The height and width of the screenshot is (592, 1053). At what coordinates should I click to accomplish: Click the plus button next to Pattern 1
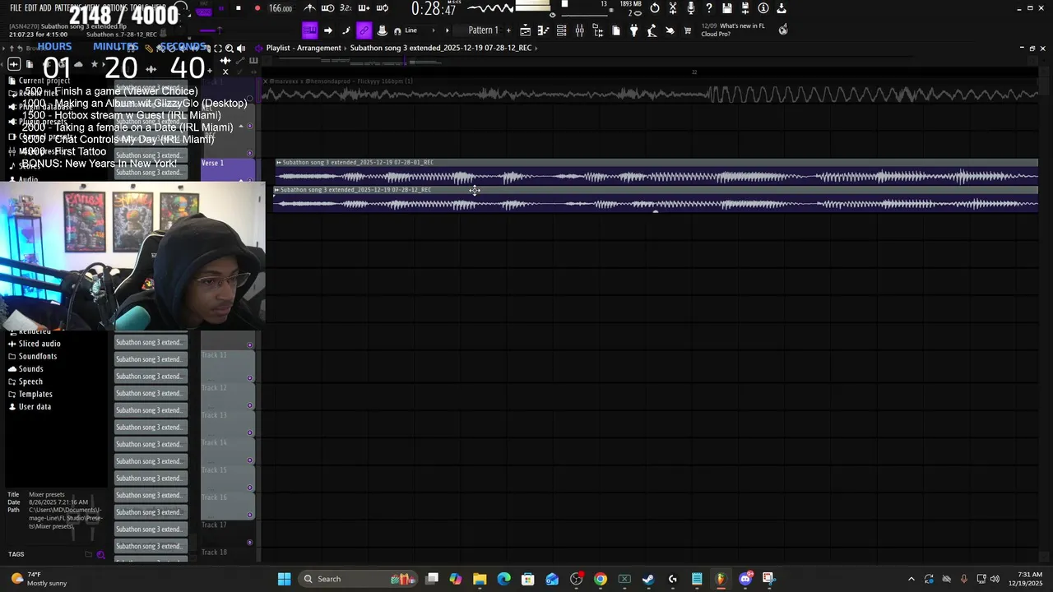coord(508,30)
